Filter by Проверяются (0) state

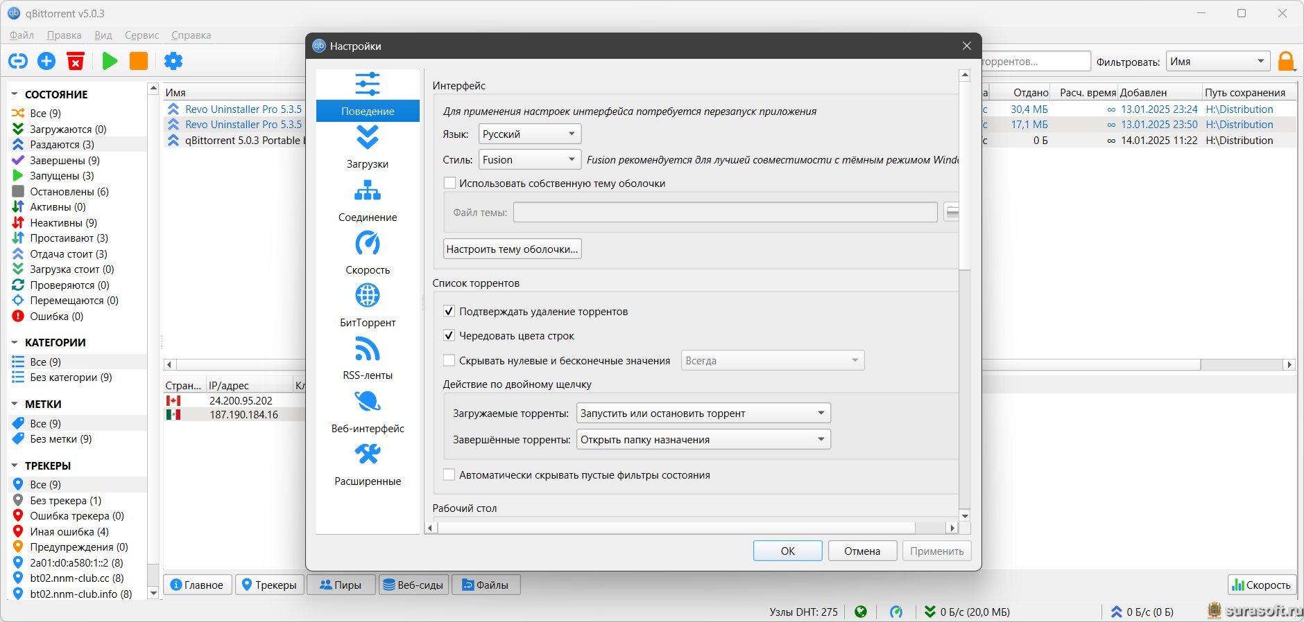70,285
